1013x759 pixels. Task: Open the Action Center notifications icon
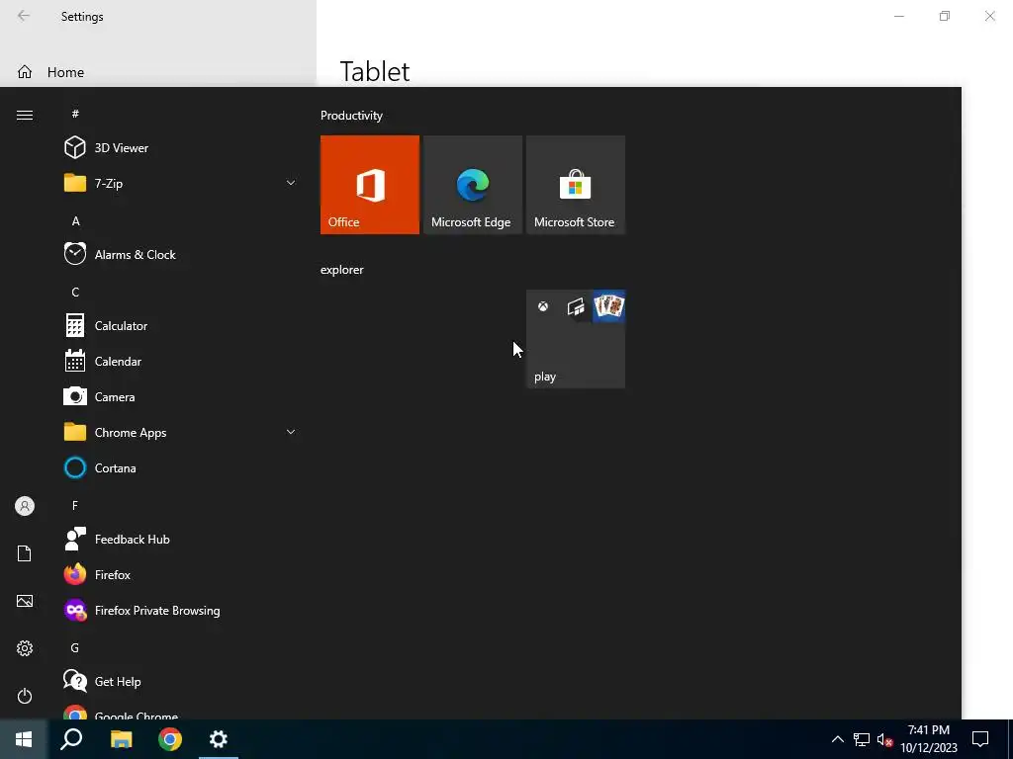click(x=980, y=739)
